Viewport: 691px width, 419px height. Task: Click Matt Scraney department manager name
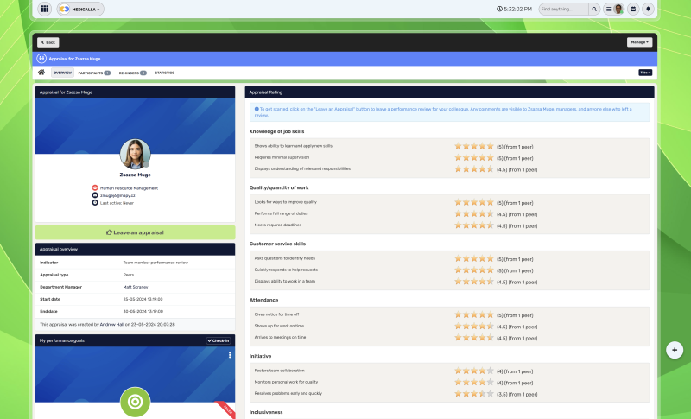136,287
